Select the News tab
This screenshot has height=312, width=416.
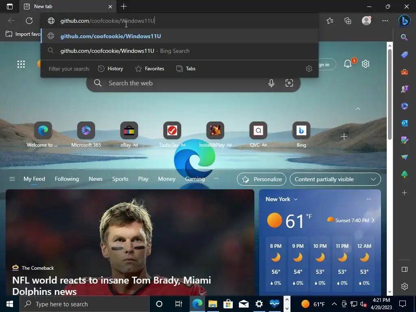click(x=95, y=179)
